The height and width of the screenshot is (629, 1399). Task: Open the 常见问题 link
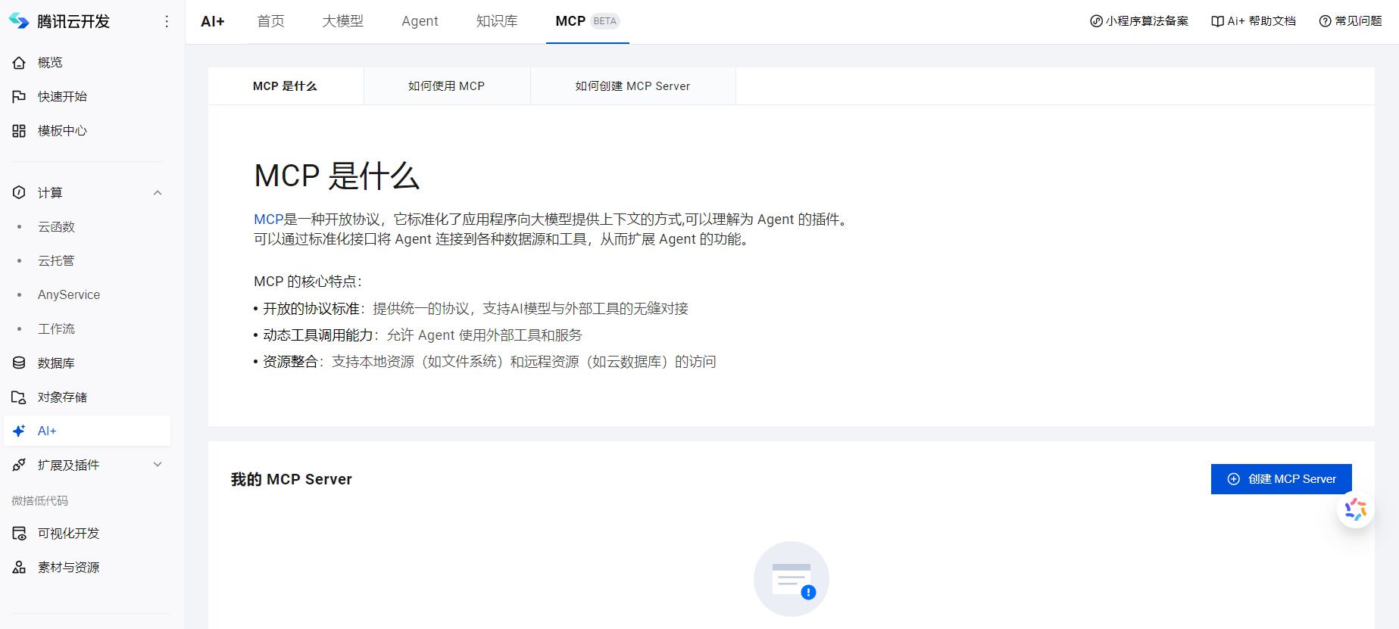(1351, 21)
